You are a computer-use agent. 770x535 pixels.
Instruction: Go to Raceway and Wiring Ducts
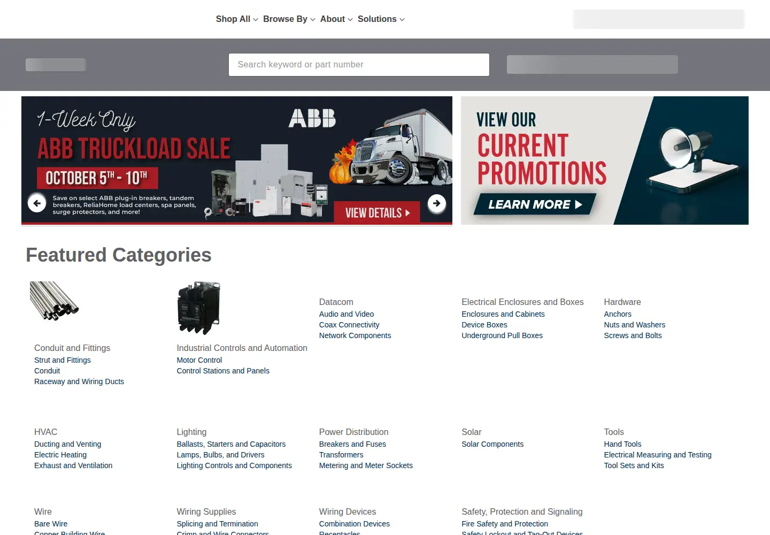pos(79,381)
